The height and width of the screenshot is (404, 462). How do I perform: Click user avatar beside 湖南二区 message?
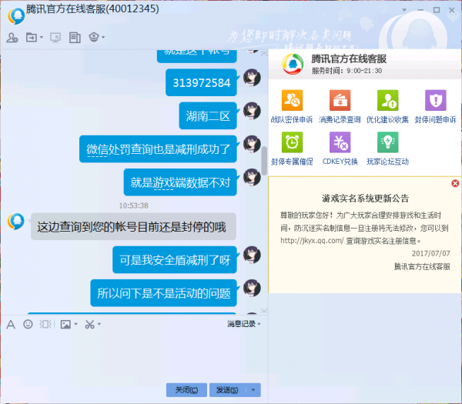[252, 111]
